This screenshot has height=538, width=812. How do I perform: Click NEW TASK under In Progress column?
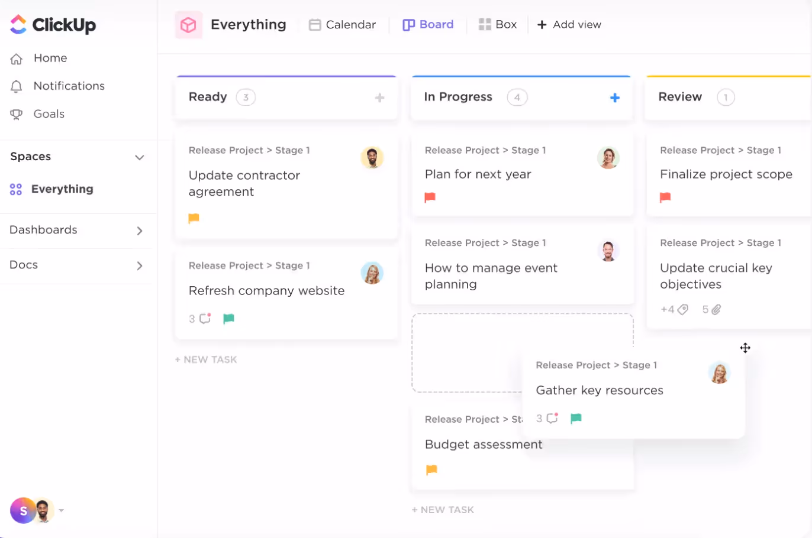pyautogui.click(x=443, y=510)
